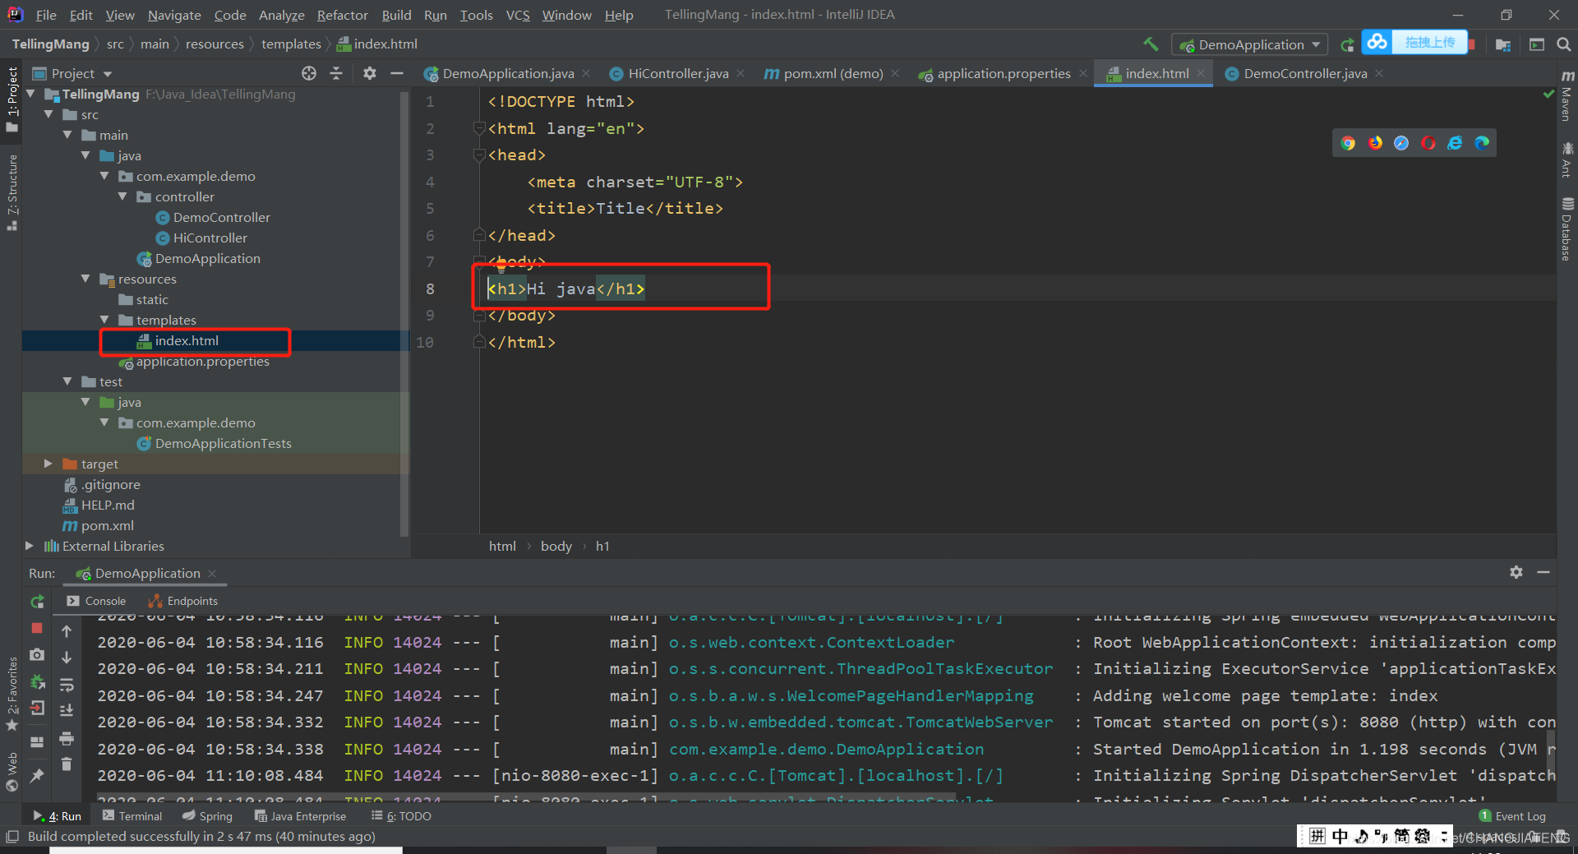
Task: Click the Build project hammer icon
Action: pos(1151,44)
